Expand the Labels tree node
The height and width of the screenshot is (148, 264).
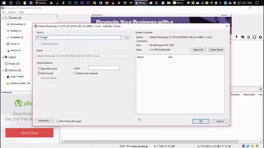(3, 57)
